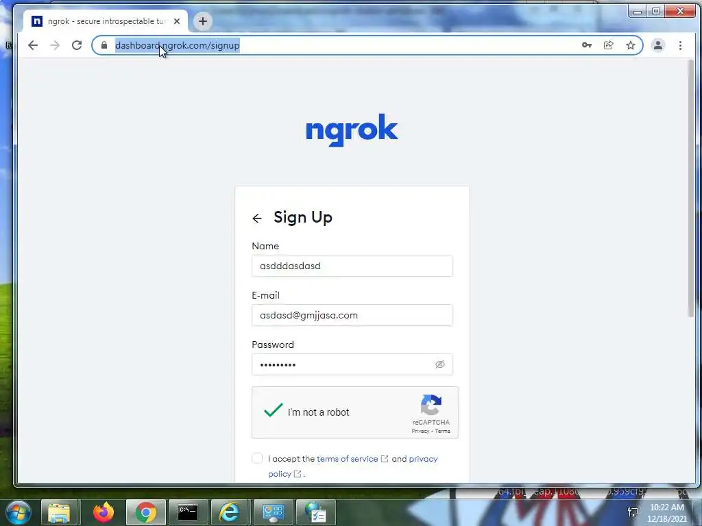Click the globe checklist taskbar icon

[x=316, y=512]
